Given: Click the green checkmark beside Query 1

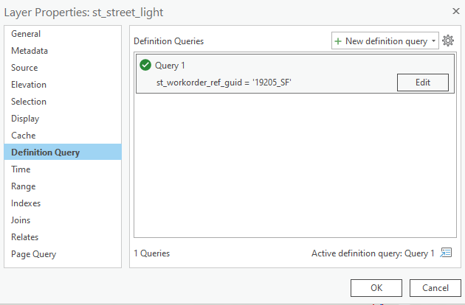Looking at the screenshot, I should 145,66.
